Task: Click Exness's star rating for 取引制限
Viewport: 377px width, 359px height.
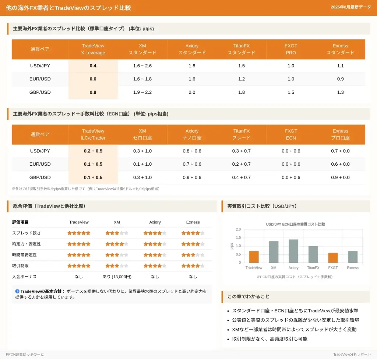Action: point(193,266)
